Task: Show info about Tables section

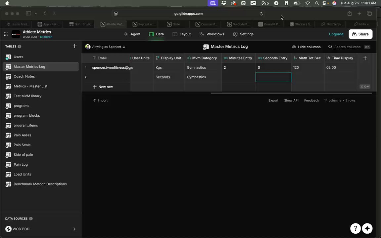Action: tap(20, 46)
